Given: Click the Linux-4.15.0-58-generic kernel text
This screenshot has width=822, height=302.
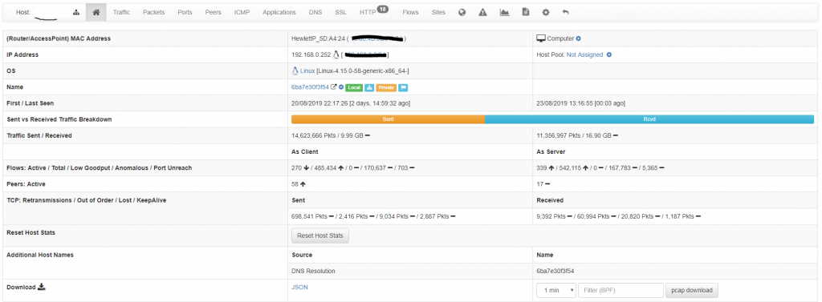Looking at the screenshot, I should [363, 70].
